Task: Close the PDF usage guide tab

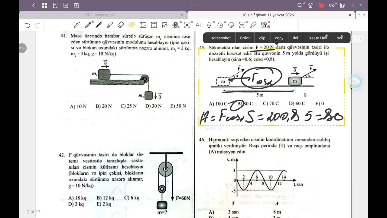Action: pos(182,15)
